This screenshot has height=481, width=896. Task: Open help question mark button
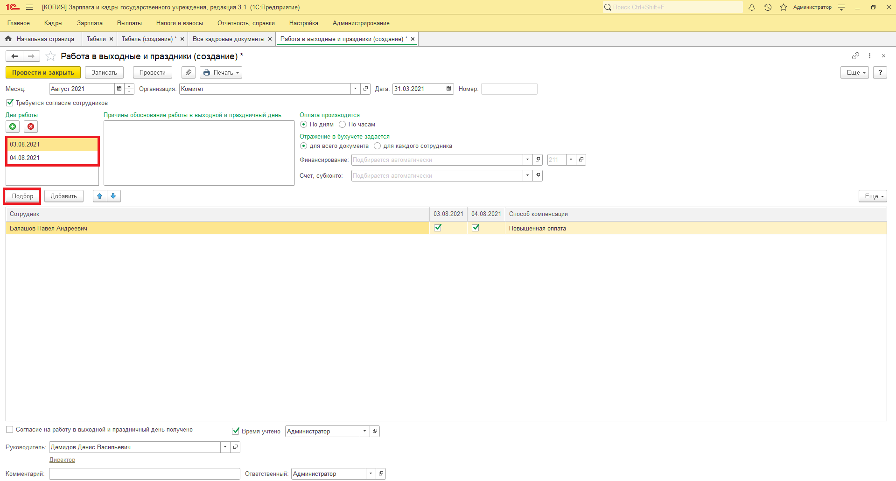click(x=880, y=73)
